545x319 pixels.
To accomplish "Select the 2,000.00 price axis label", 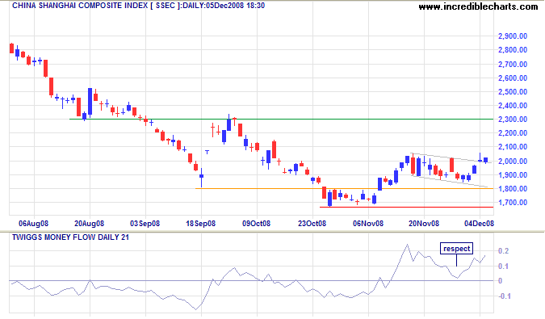I will pyautogui.click(x=513, y=162).
